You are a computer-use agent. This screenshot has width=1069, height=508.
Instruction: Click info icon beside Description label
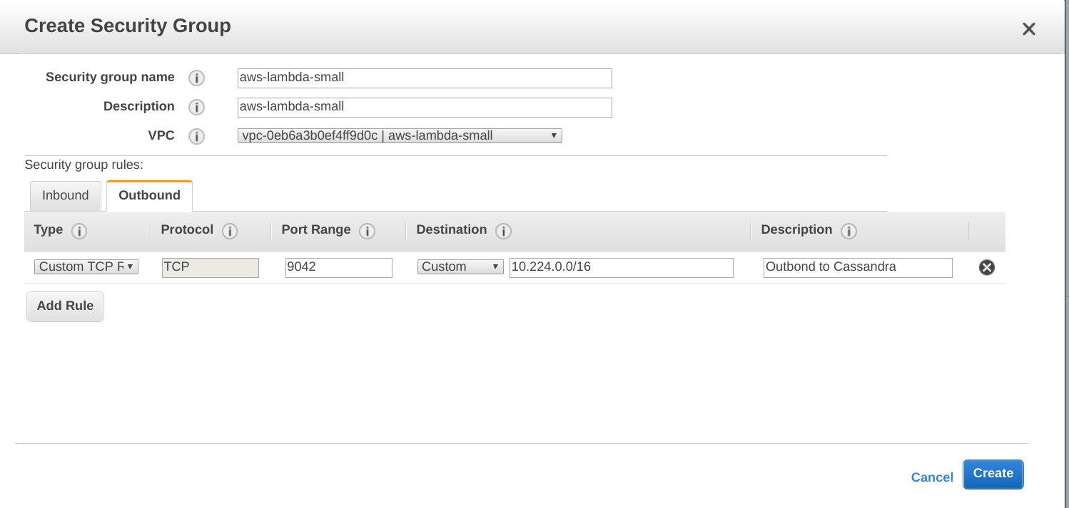pos(196,107)
